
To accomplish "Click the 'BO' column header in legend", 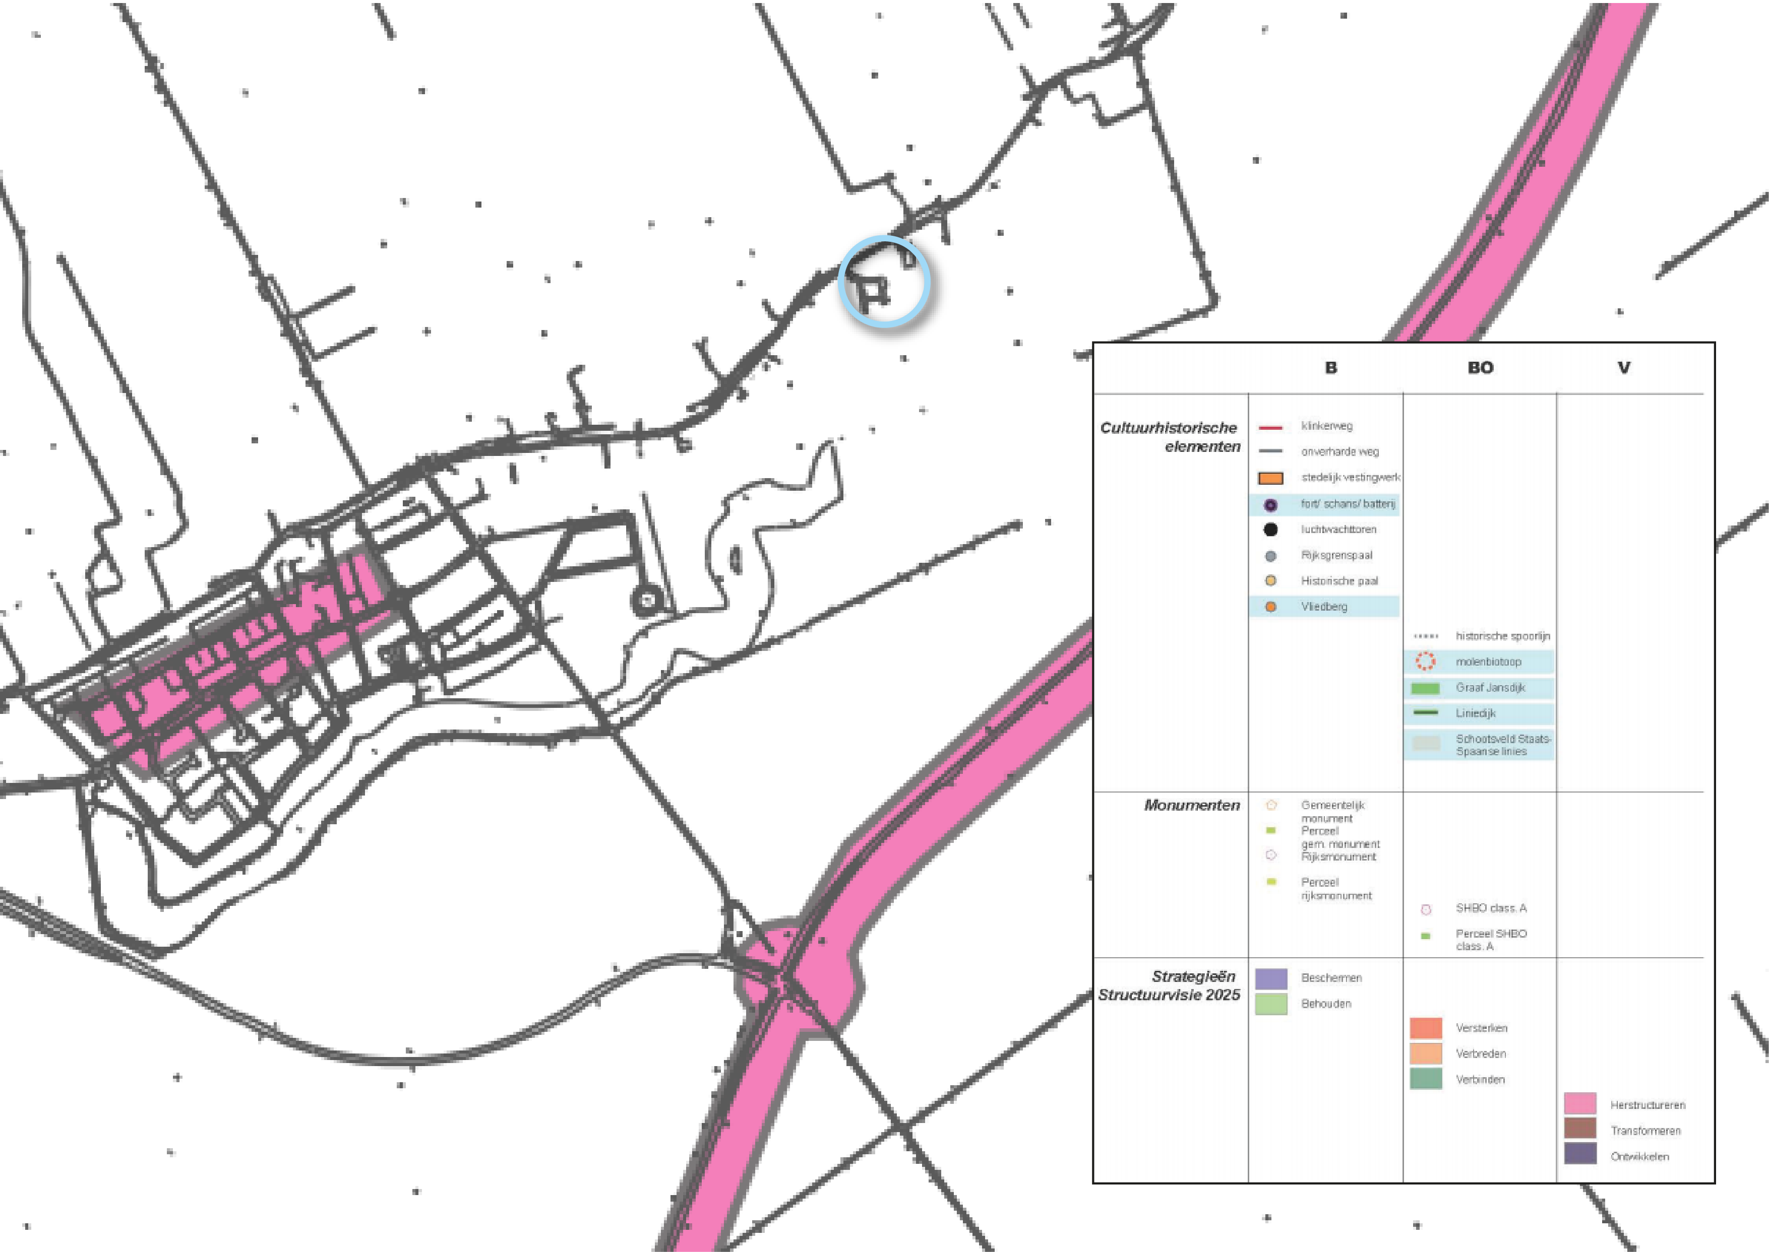I will (1481, 368).
